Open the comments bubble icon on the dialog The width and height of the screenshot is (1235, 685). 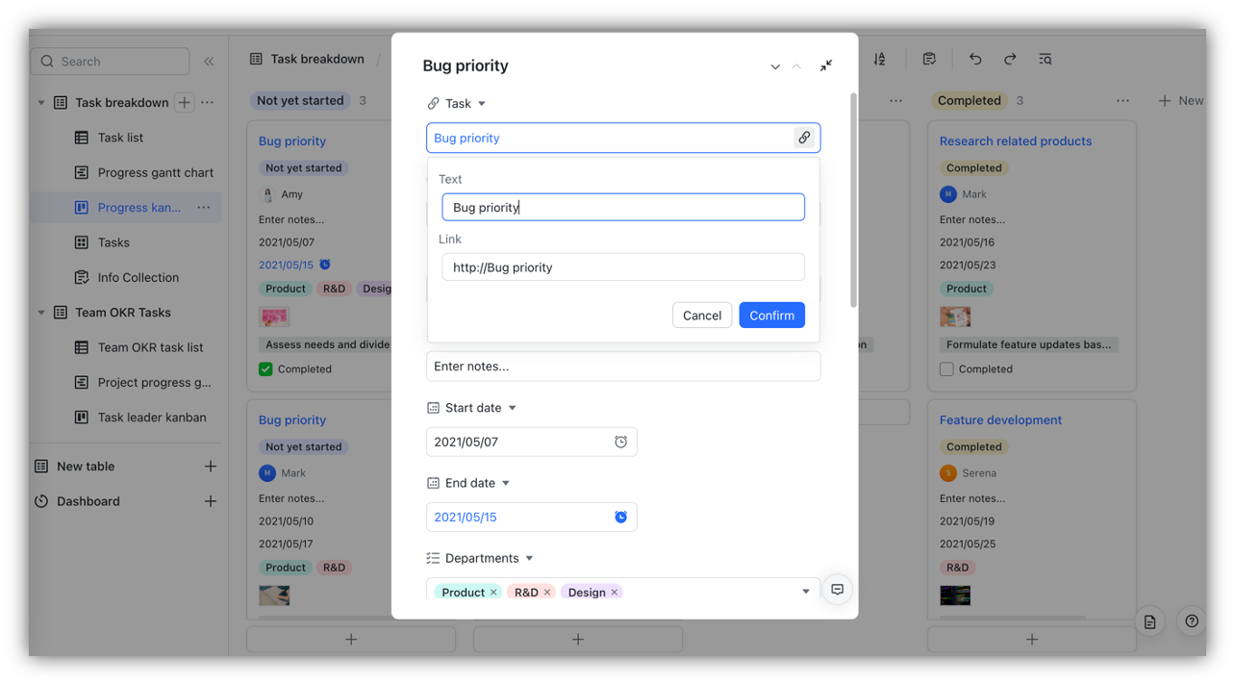point(837,589)
